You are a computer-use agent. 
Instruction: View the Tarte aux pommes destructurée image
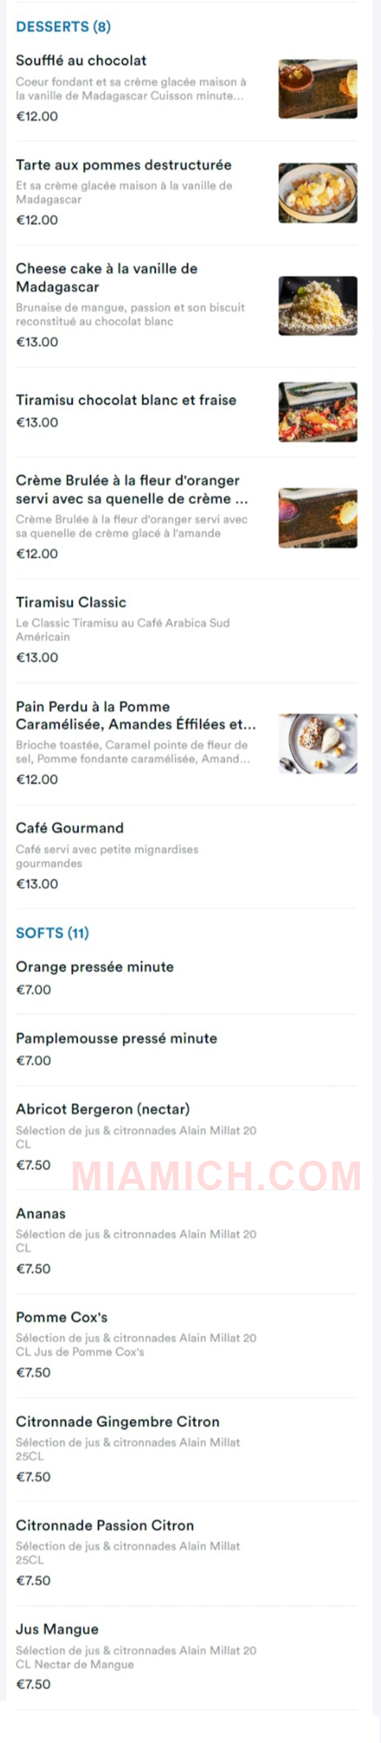click(x=317, y=193)
